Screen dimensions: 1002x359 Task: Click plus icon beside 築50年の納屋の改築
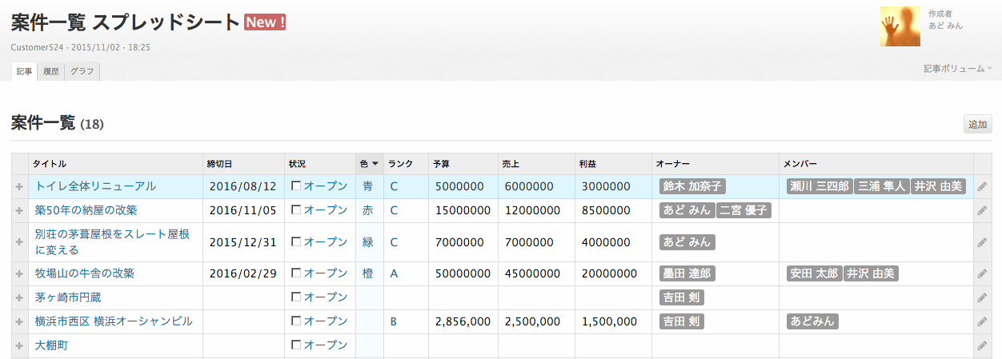(x=19, y=211)
